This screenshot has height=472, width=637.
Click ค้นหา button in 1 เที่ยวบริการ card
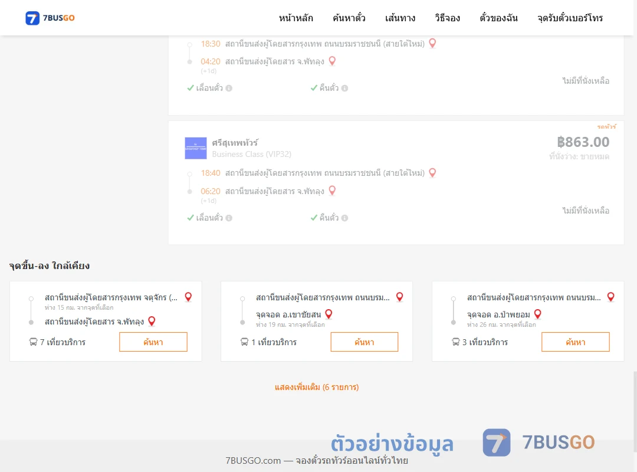pos(365,342)
